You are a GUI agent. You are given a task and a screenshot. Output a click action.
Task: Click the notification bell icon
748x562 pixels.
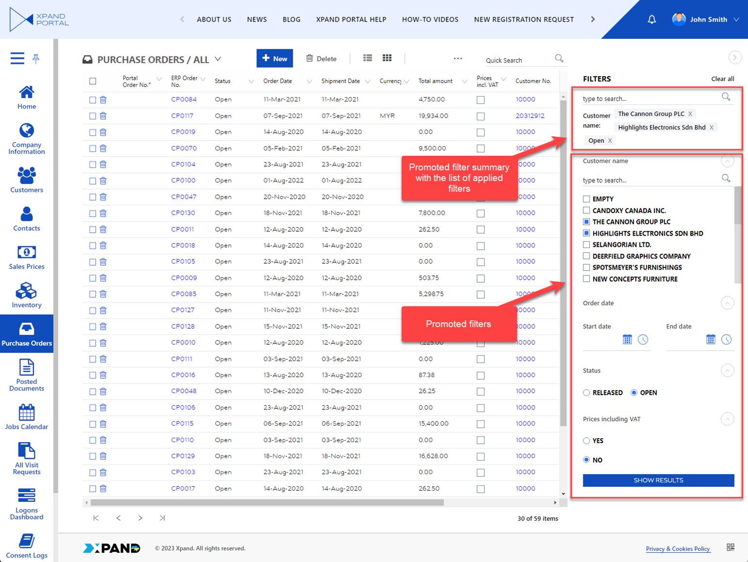652,19
